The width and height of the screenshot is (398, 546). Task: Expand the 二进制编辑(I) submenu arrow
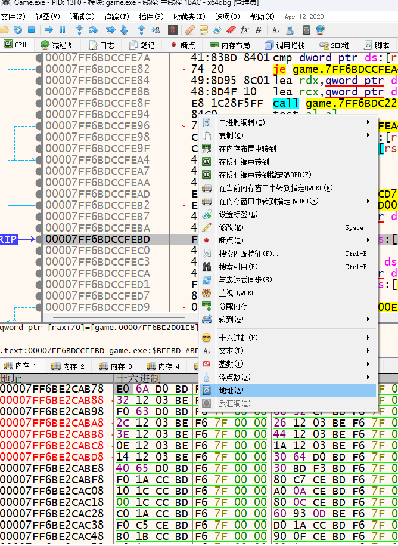pos(368,122)
